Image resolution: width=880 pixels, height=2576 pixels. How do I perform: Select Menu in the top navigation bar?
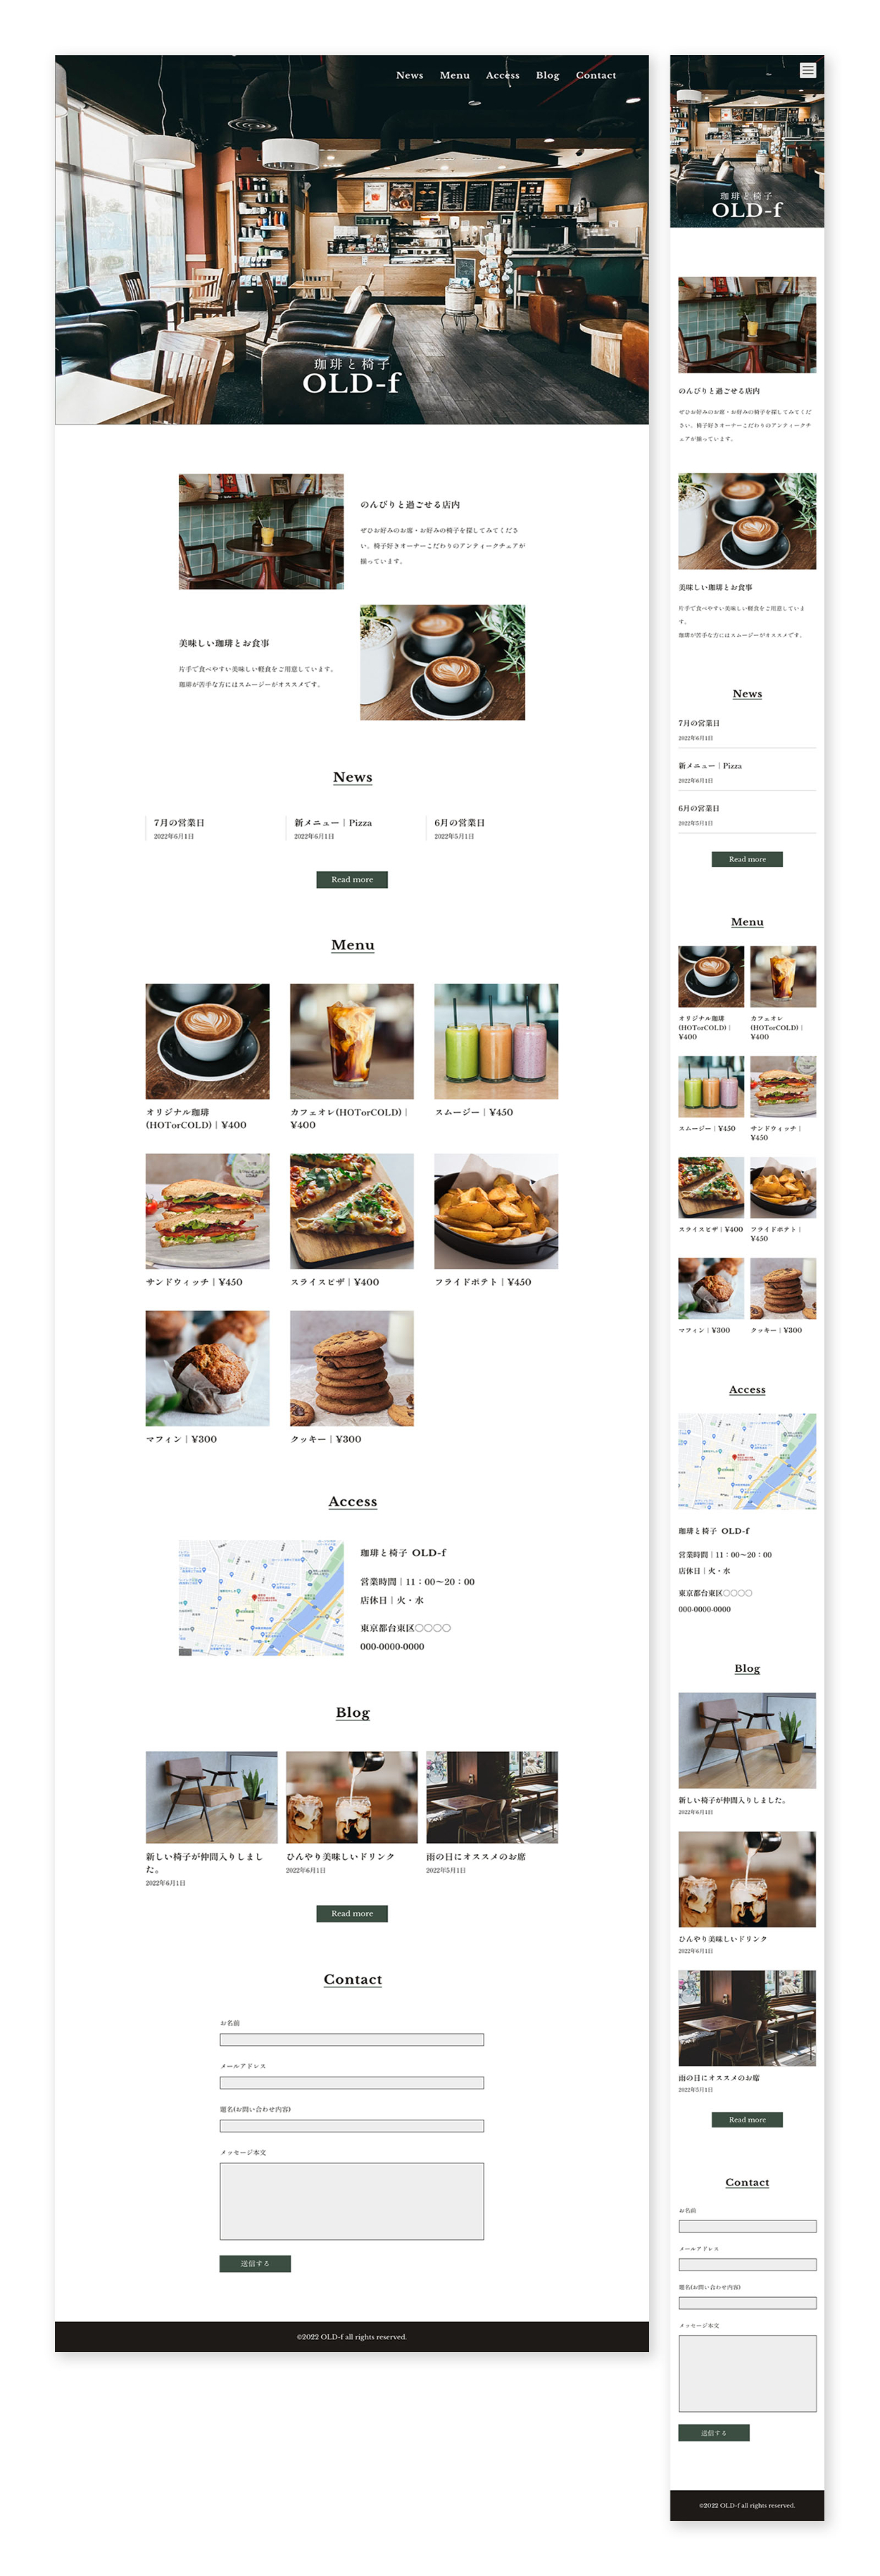[454, 76]
